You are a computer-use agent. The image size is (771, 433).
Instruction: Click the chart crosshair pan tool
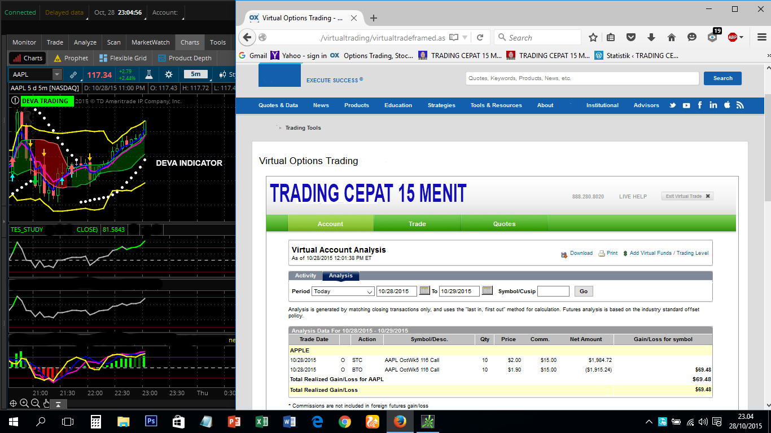click(14, 403)
